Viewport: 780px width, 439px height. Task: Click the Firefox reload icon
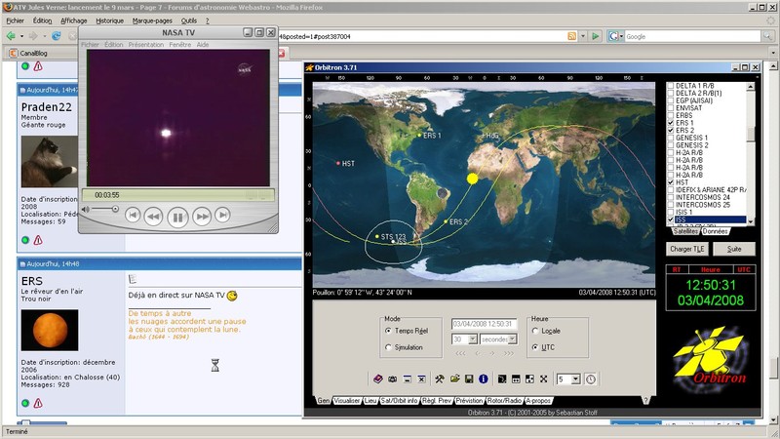coord(57,36)
